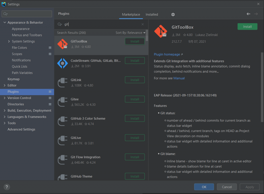This screenshot has width=264, height=194.
Task: Click the Lukasz Zielinski vendor name
Action: (207, 35)
